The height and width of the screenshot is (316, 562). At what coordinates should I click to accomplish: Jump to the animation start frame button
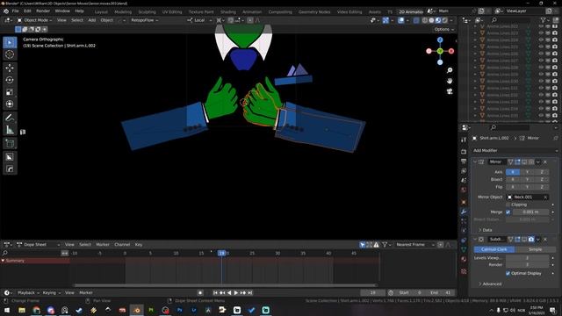coord(215,292)
